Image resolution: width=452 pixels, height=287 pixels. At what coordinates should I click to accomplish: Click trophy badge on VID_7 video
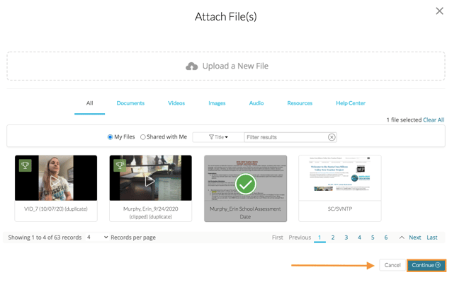pyautogui.click(x=25, y=165)
